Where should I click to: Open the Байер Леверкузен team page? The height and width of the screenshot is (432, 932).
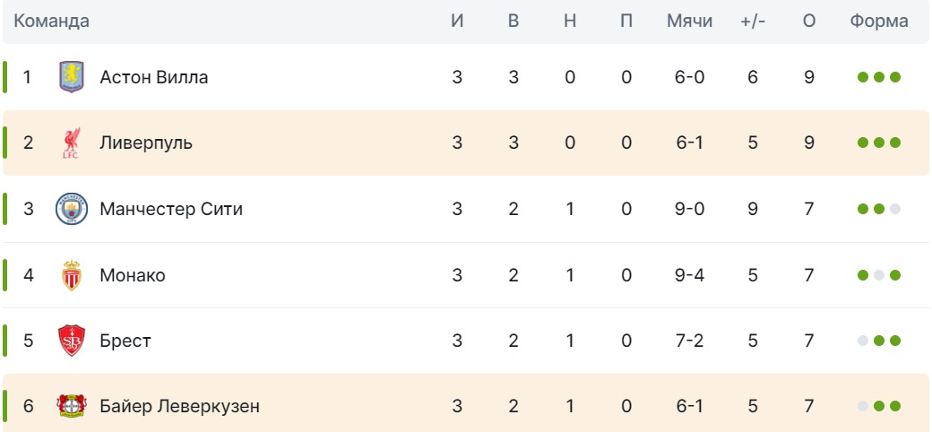180,406
